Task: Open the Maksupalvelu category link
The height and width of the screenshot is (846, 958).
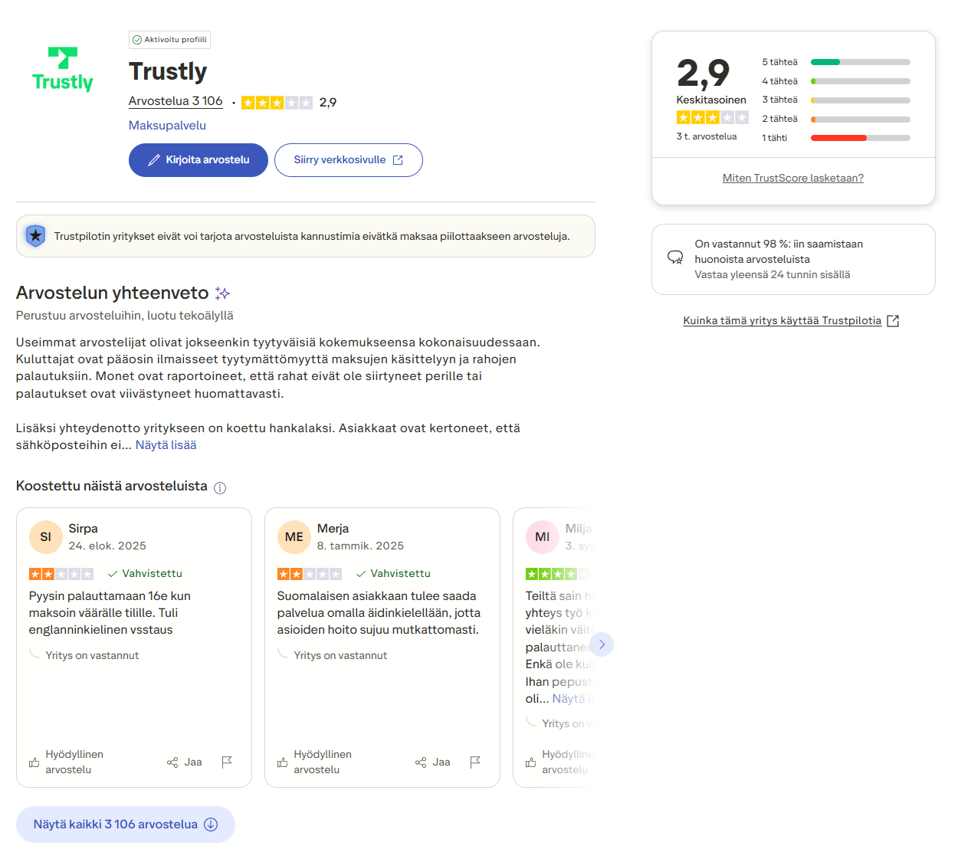Action: pos(166,125)
